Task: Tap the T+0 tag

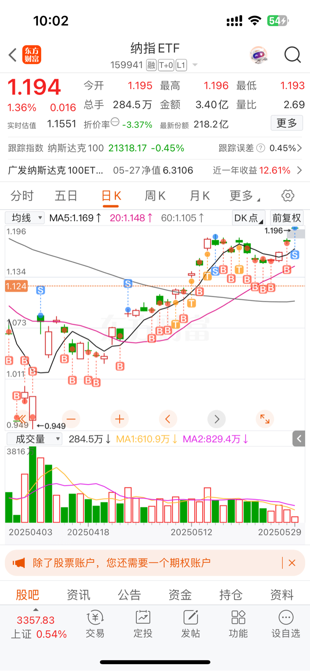Action: pyautogui.click(x=166, y=65)
